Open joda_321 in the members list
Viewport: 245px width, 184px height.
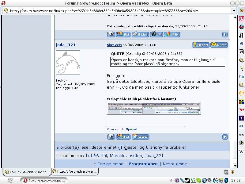click(x=154, y=156)
